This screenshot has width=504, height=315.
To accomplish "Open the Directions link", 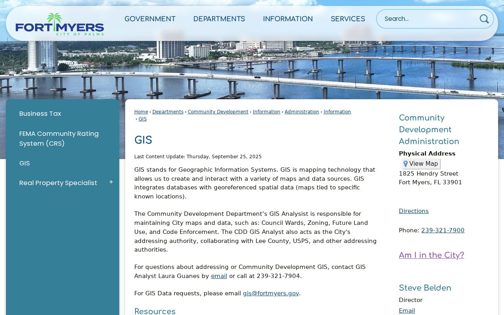I will point(414,211).
